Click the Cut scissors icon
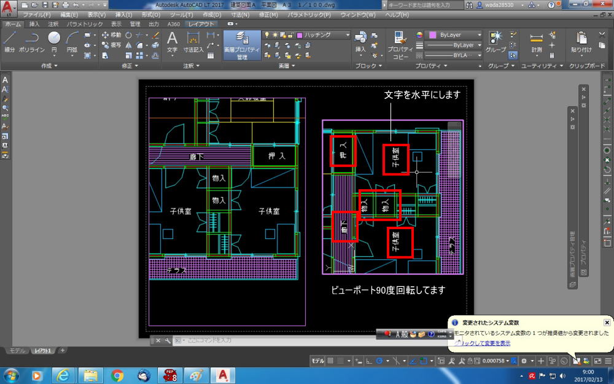The width and height of the screenshot is (614, 384). (x=602, y=35)
